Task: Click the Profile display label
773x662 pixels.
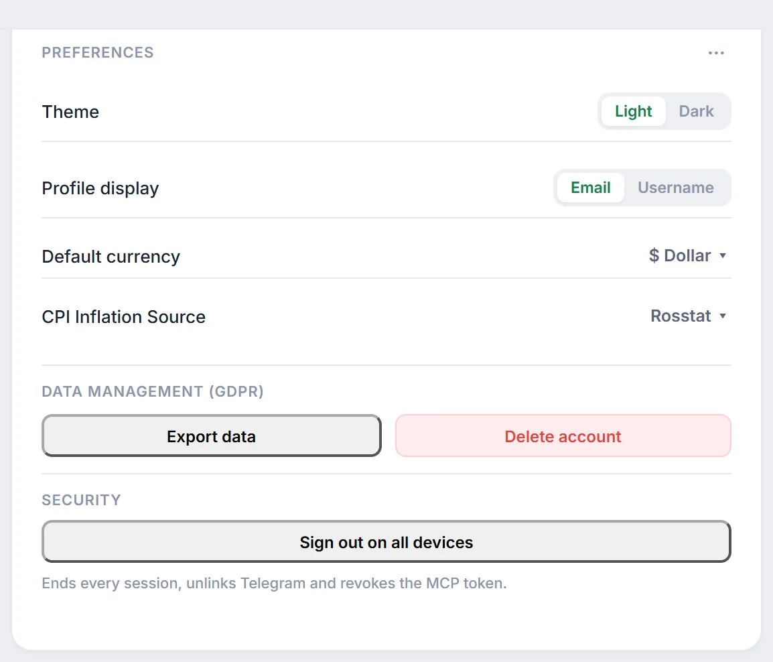Action: 100,188
